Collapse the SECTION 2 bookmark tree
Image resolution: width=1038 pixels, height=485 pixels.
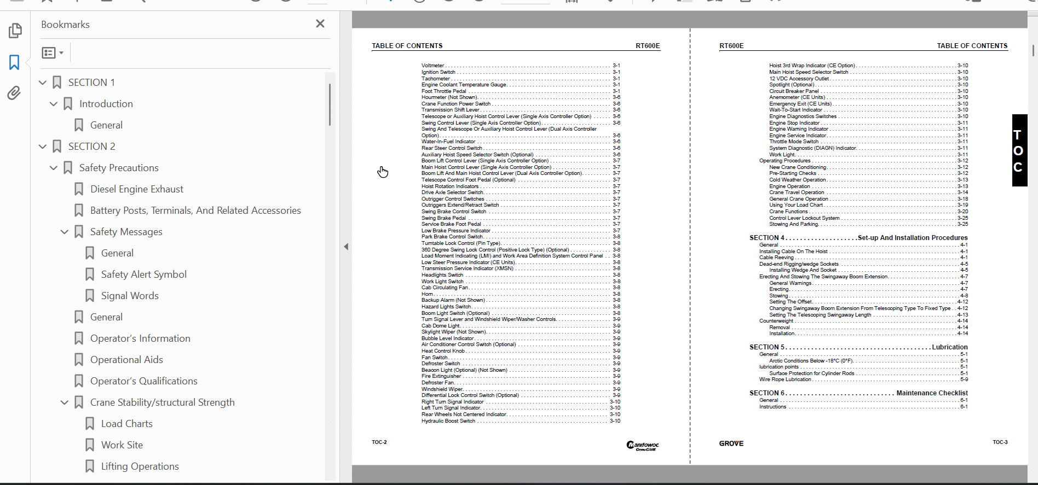pos(43,147)
